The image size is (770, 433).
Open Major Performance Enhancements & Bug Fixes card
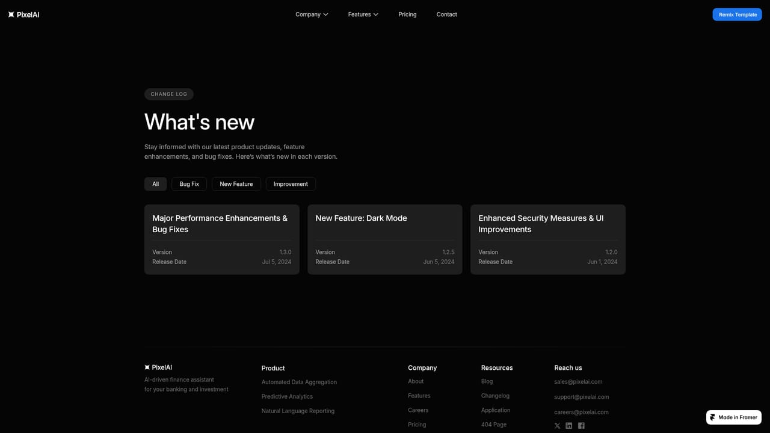coord(222,239)
